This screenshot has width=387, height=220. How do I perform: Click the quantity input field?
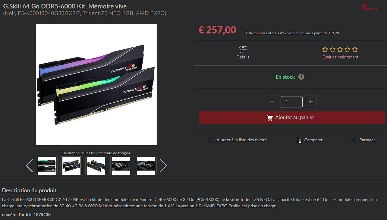[x=291, y=102]
